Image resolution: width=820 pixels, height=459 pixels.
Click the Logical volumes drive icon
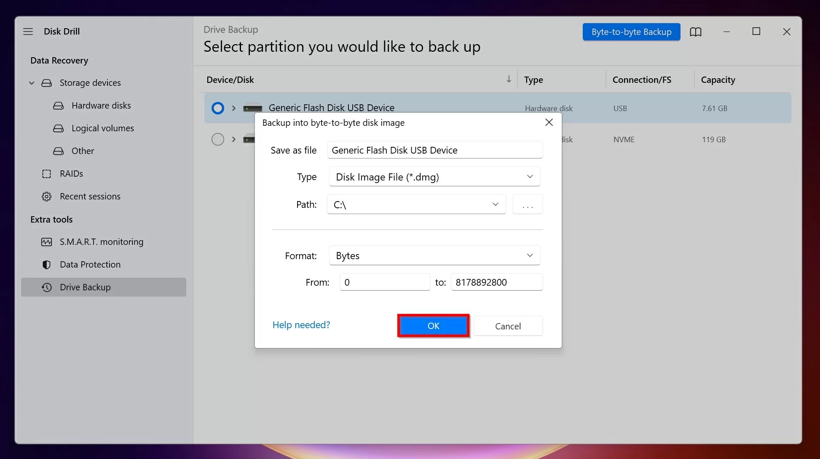click(59, 128)
